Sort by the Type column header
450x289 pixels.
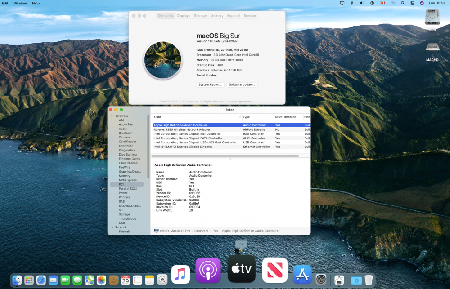click(258, 117)
